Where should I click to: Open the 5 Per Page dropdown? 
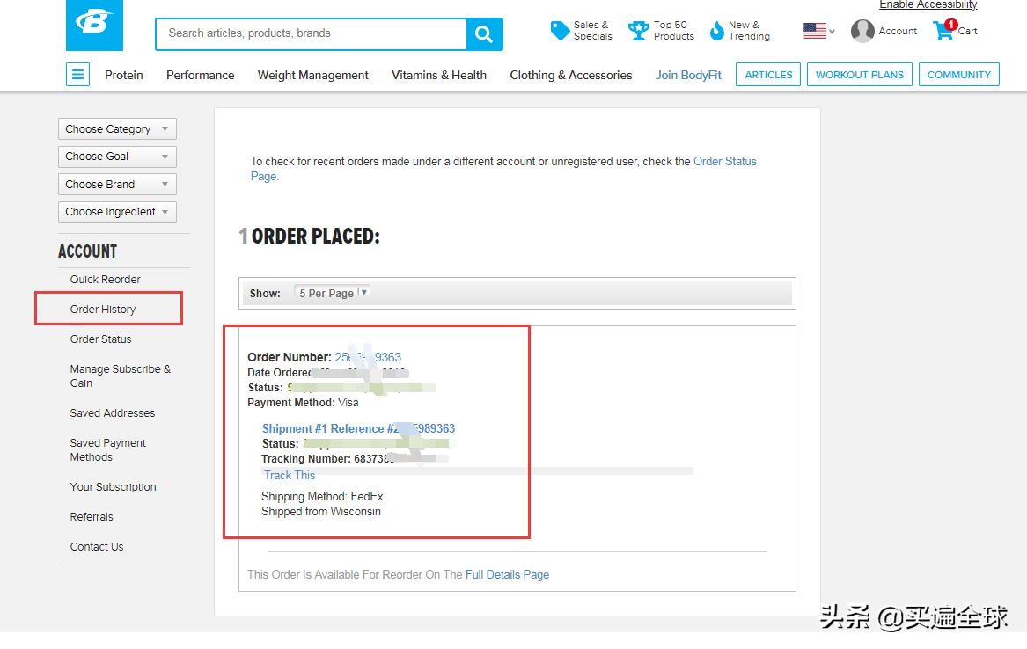(x=333, y=293)
